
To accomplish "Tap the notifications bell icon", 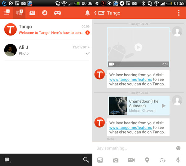I will [x=87, y=13].
